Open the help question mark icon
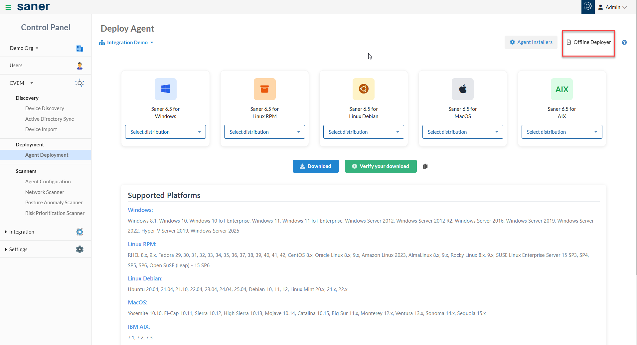The image size is (637, 345). point(624,42)
